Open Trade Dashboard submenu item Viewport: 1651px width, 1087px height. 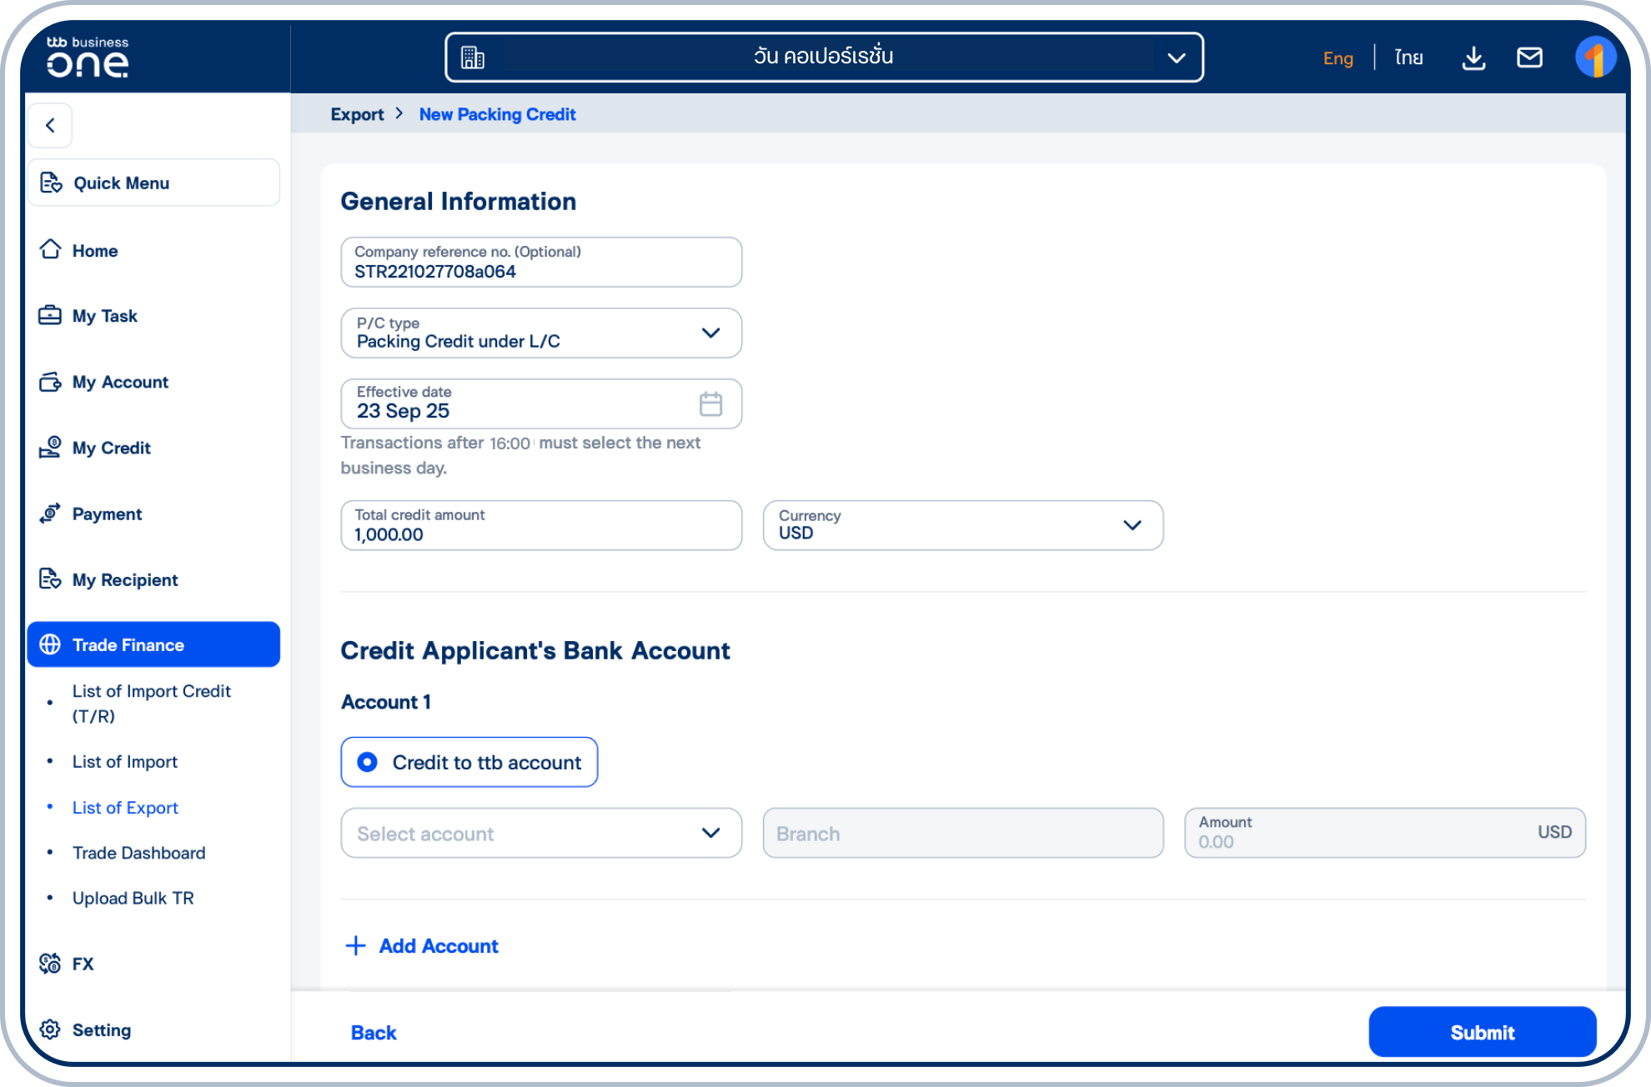tap(138, 853)
